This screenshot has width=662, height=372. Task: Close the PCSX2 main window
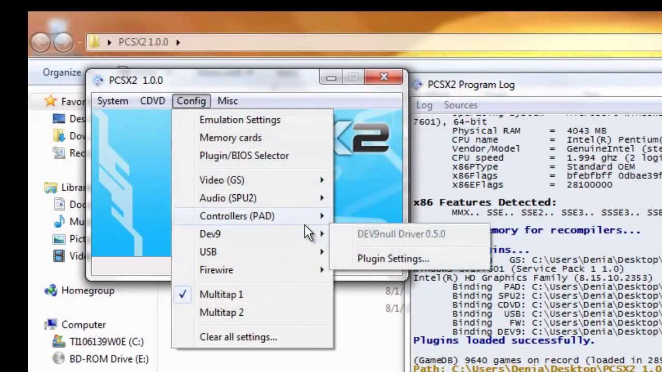[x=383, y=77]
